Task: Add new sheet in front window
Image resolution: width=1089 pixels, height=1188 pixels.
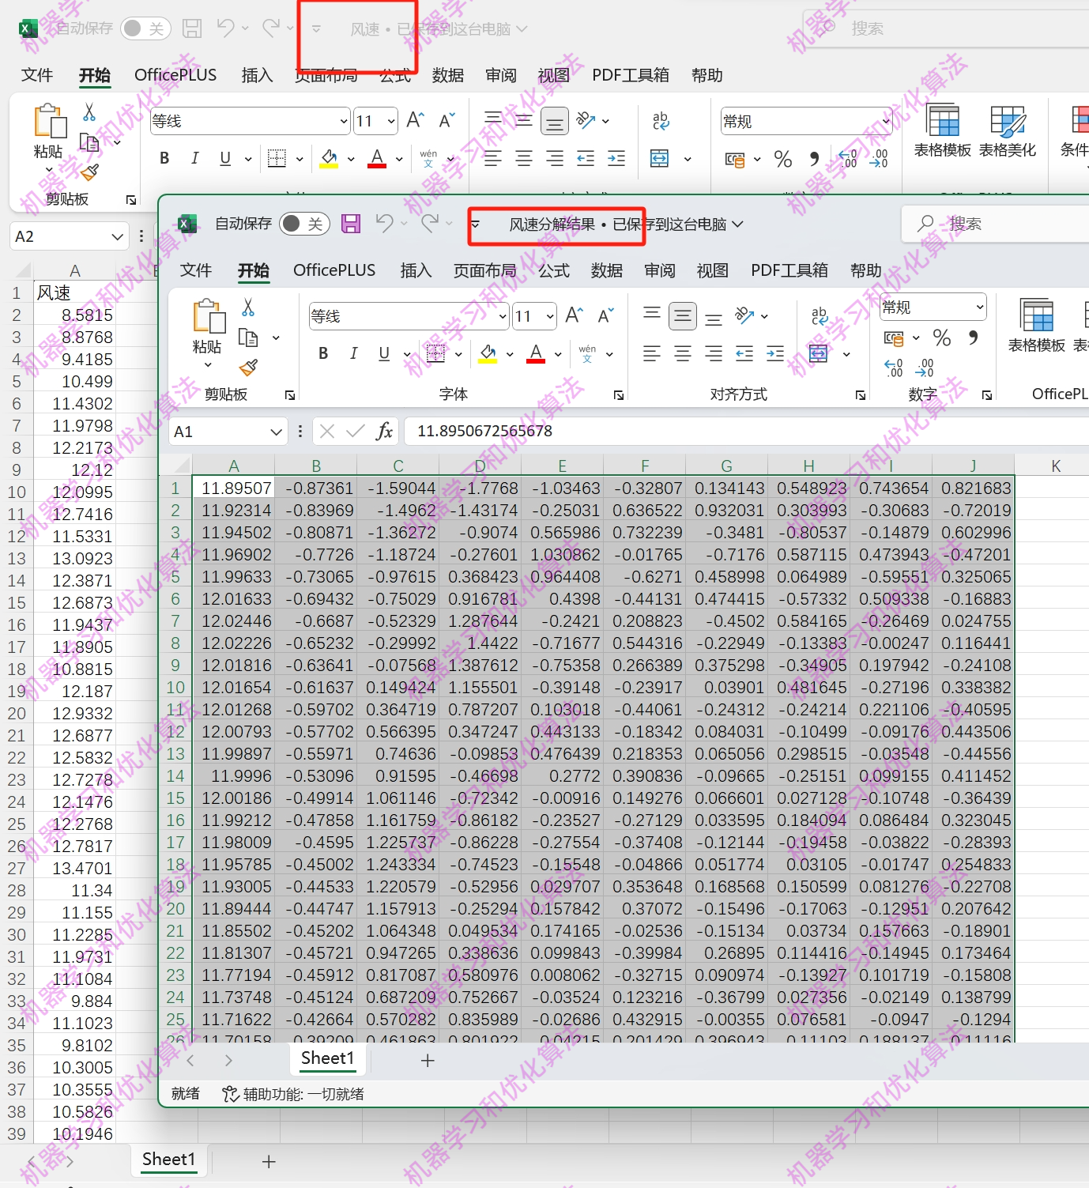Action: click(428, 1060)
